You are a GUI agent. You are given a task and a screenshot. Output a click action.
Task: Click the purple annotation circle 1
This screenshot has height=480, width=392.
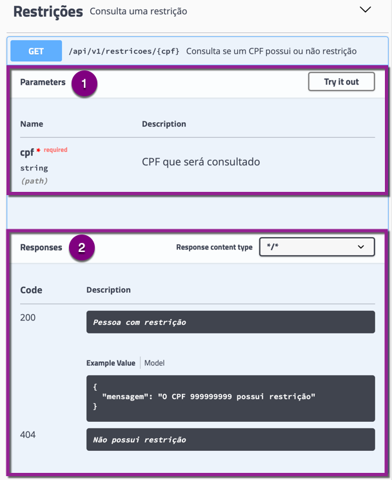pyautogui.click(x=84, y=83)
